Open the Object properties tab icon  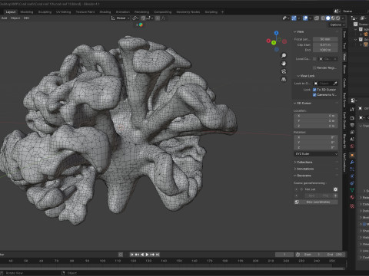(352, 155)
